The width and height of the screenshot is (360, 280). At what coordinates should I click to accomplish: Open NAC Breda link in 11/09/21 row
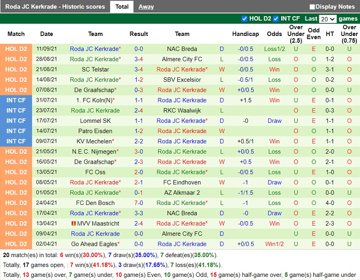pos(182,49)
